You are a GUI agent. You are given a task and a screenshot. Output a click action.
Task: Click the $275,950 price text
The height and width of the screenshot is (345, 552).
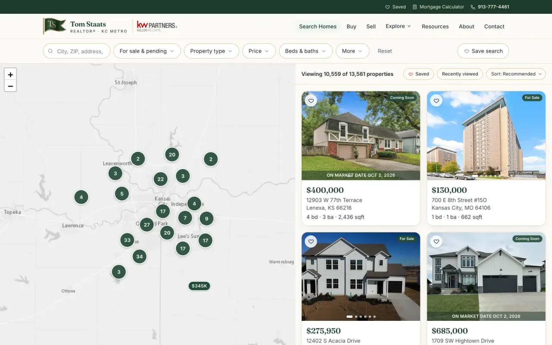click(x=323, y=331)
